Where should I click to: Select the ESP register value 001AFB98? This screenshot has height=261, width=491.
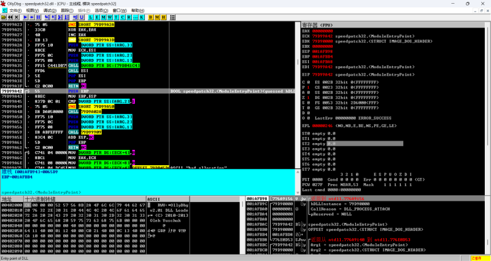[x=322, y=52]
